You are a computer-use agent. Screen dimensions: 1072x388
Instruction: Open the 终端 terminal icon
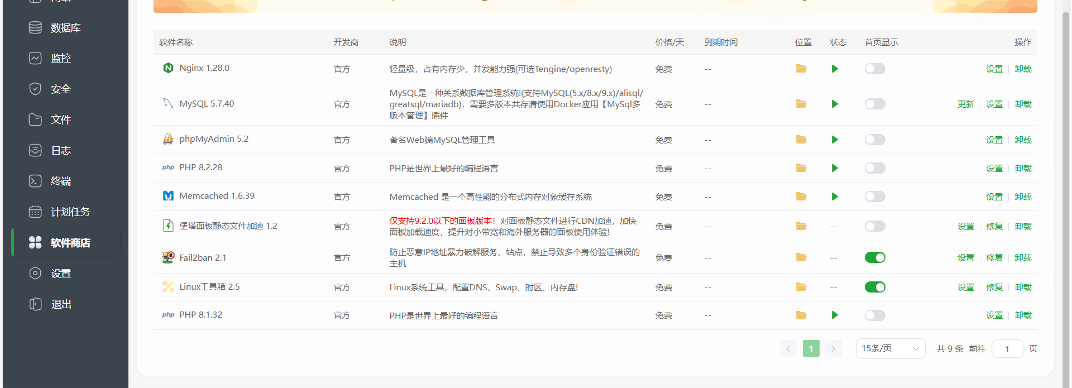coord(35,181)
